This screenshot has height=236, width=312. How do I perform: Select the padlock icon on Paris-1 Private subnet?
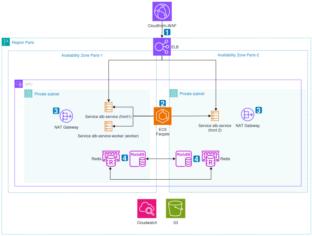click(28, 94)
